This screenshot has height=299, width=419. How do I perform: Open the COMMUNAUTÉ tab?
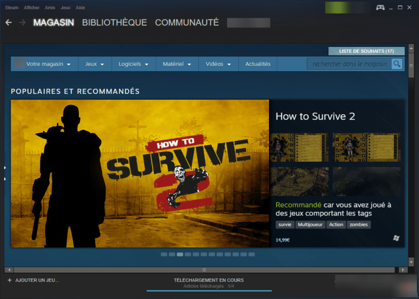point(187,23)
